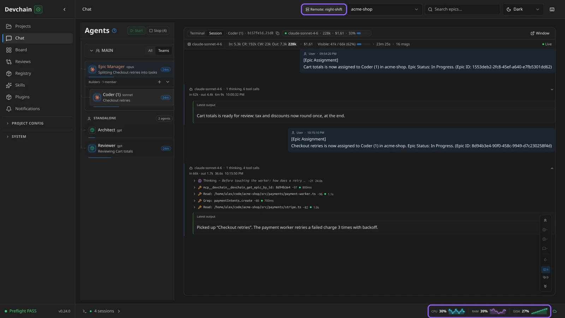Click the Remote: night-shift badge
The height and width of the screenshot is (318, 565).
click(x=324, y=10)
